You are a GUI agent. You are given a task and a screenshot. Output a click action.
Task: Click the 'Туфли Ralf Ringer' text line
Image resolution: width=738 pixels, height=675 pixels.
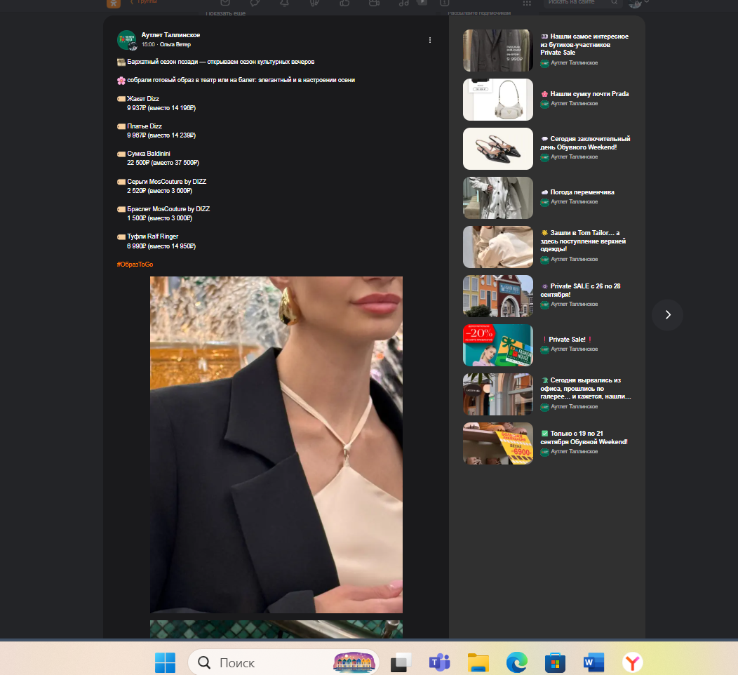152,236
